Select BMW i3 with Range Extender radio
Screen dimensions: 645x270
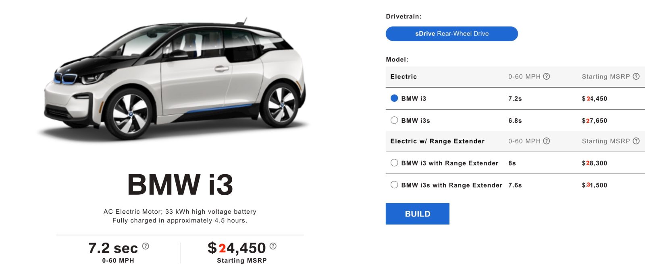click(x=394, y=163)
